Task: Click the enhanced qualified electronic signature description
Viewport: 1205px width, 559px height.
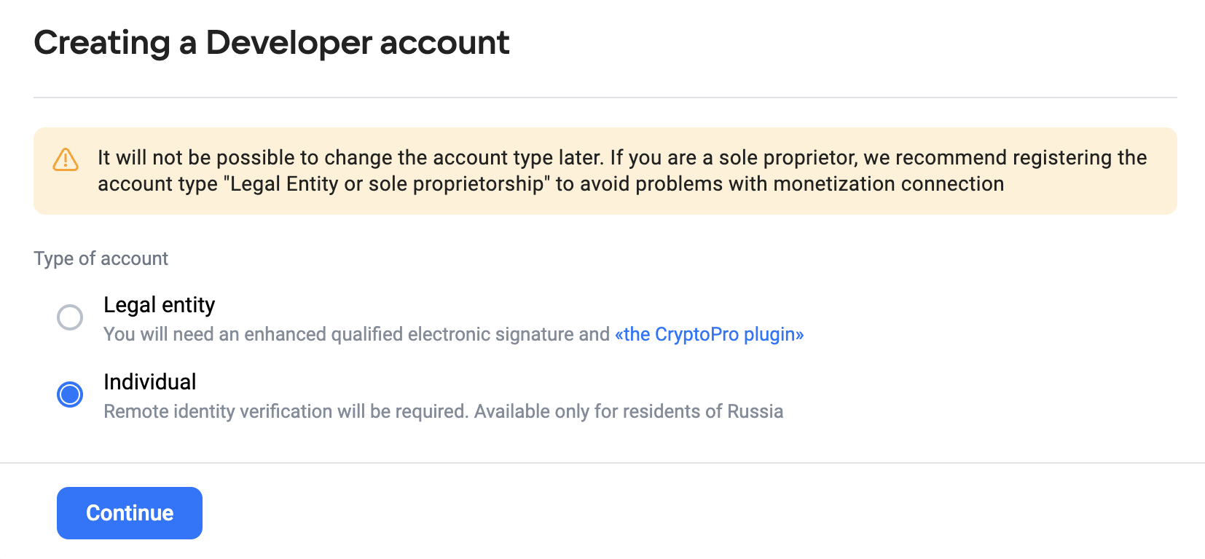Action: 356,334
